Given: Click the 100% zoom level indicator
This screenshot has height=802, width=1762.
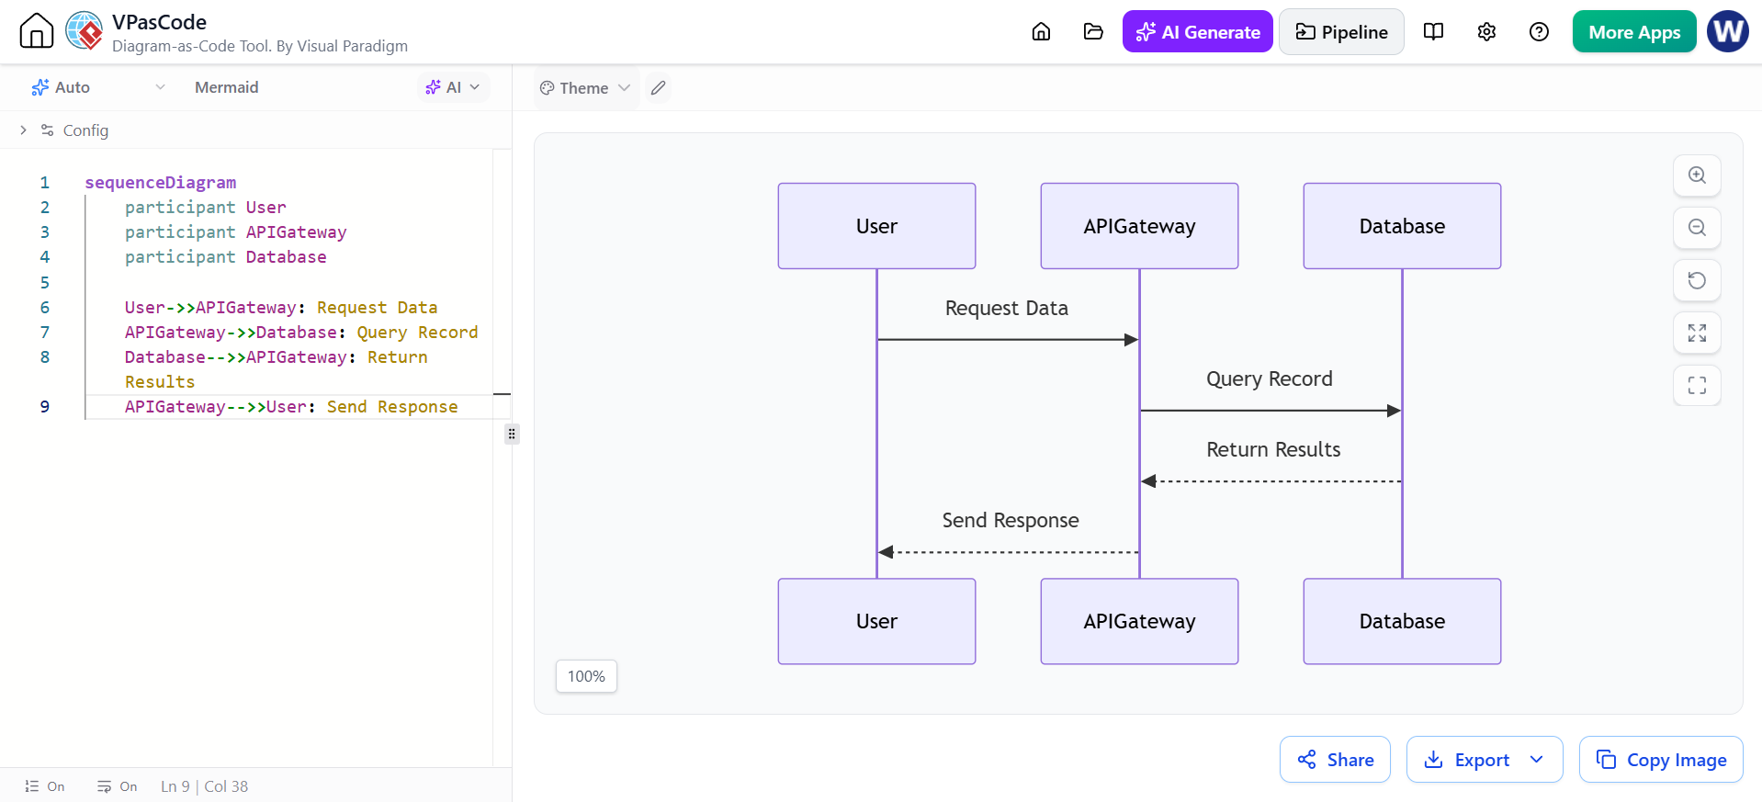Looking at the screenshot, I should (x=586, y=676).
